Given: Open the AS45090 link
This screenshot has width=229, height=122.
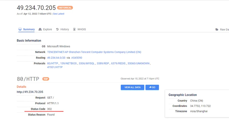Looking at the screenshot, I should pyautogui.click(x=77, y=58).
